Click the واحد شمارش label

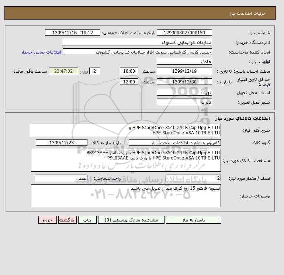click(107, 178)
